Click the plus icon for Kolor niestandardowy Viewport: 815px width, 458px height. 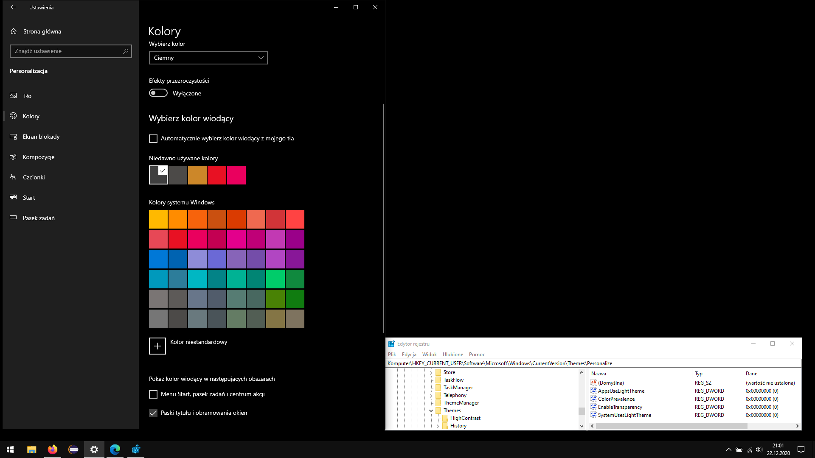(157, 346)
